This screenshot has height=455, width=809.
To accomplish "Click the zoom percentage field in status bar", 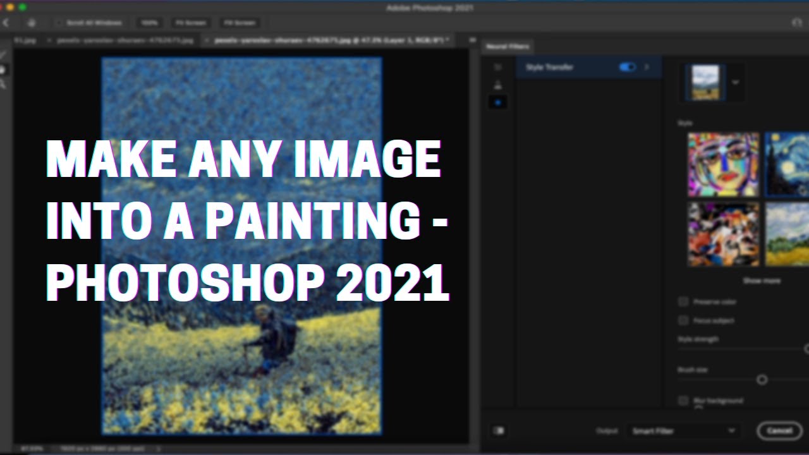I will point(32,449).
